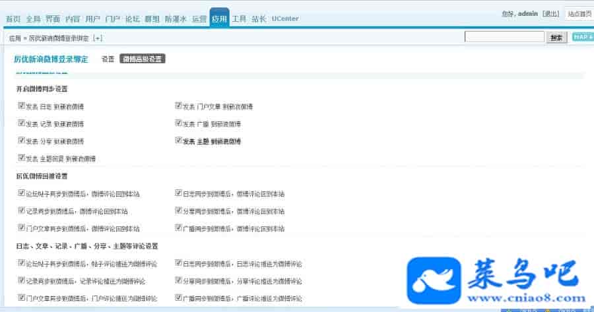Toggle 日志同步到微博后，日志评论推送为微博评论 checkbox
Image resolution: width=594 pixels, height=312 pixels.
[x=178, y=263]
